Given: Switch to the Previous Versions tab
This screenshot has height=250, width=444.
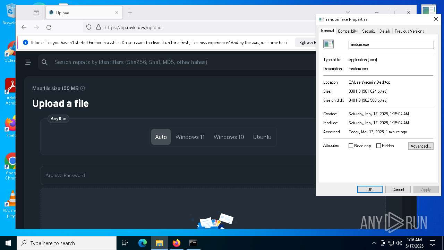Looking at the screenshot, I should pos(409,31).
